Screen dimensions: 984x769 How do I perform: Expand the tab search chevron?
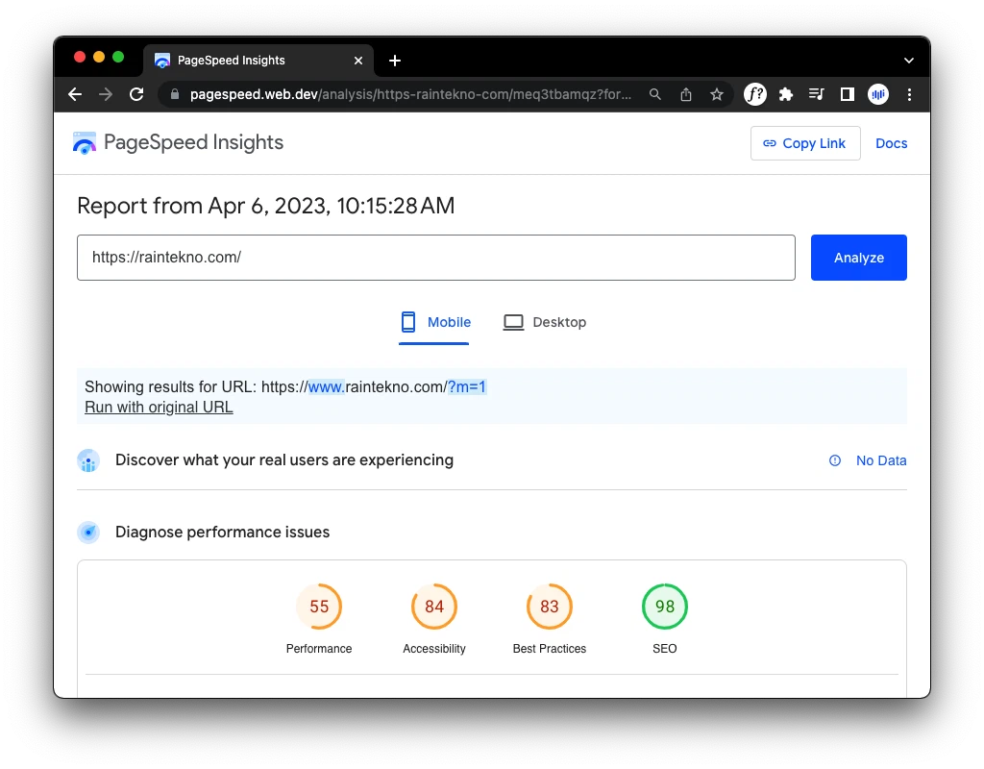(x=909, y=60)
